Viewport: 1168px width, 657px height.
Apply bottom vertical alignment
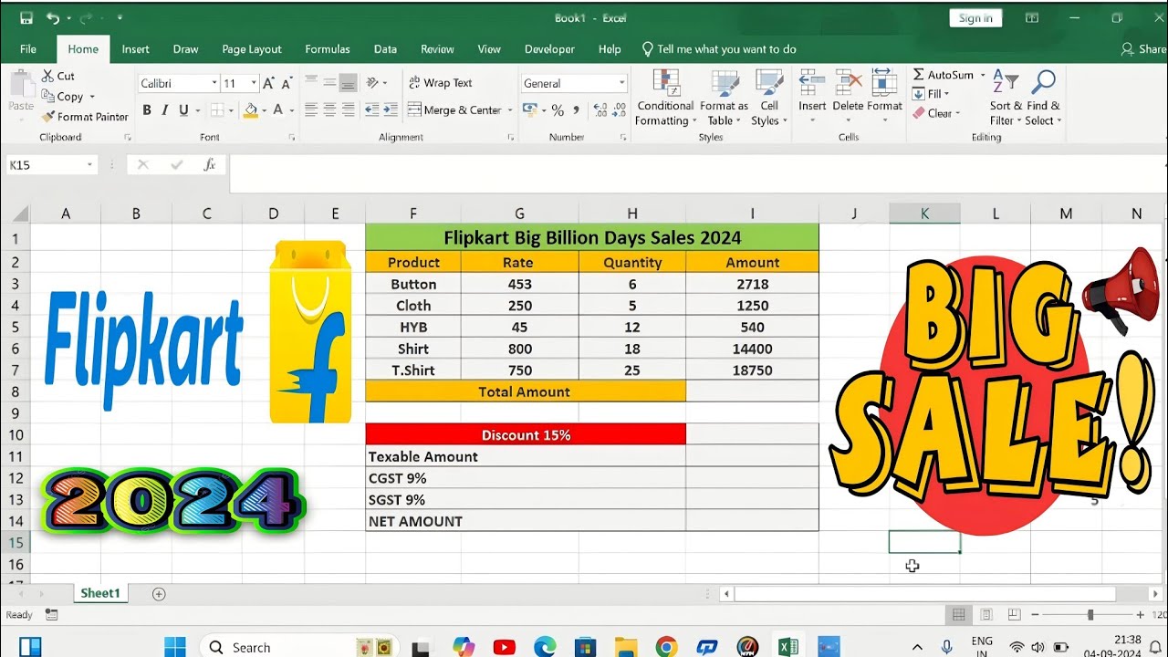click(x=348, y=83)
